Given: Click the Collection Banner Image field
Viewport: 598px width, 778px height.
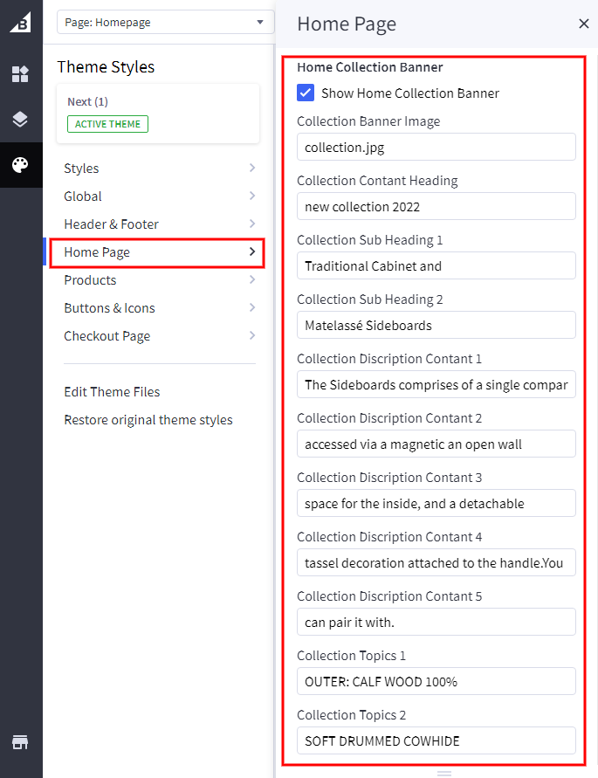Looking at the screenshot, I should coord(436,147).
